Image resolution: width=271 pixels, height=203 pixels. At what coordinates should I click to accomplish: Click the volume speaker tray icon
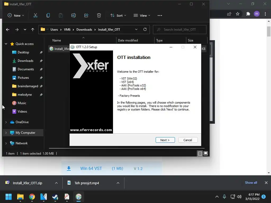pyautogui.click(x=239, y=197)
